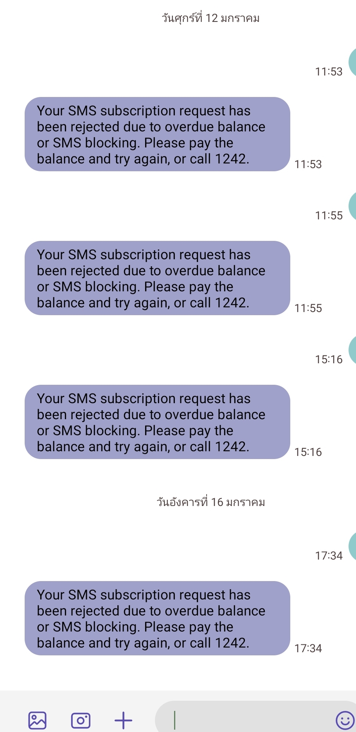The height and width of the screenshot is (732, 356).
Task: Select the received message bubble from 11:53
Action: coord(157,134)
